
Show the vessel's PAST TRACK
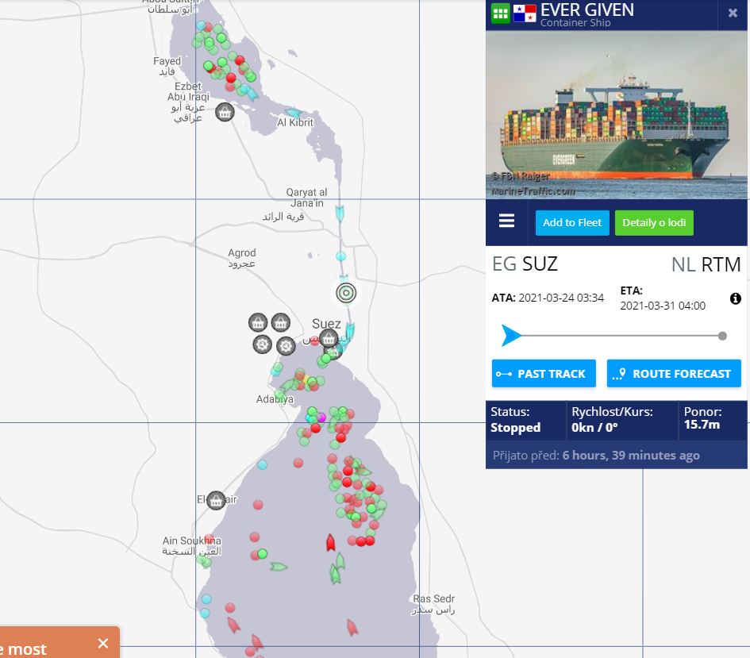544,374
